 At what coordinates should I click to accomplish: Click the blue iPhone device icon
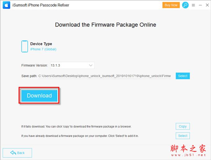pyautogui.click(x=25, y=46)
